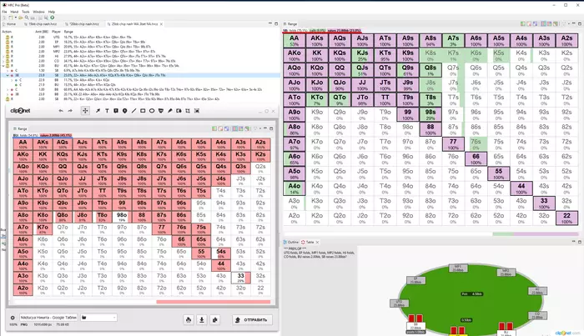
Task: Click the print icon button in clip2net
Action: (189, 319)
